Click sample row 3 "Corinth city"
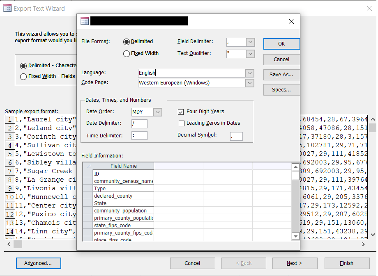This screenshot has width=378, height=276. [x=46, y=137]
